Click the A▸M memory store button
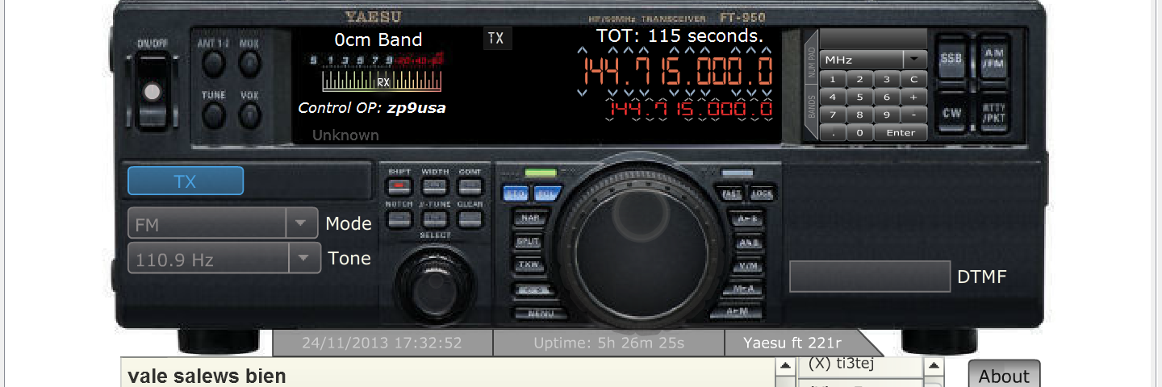 click(736, 312)
